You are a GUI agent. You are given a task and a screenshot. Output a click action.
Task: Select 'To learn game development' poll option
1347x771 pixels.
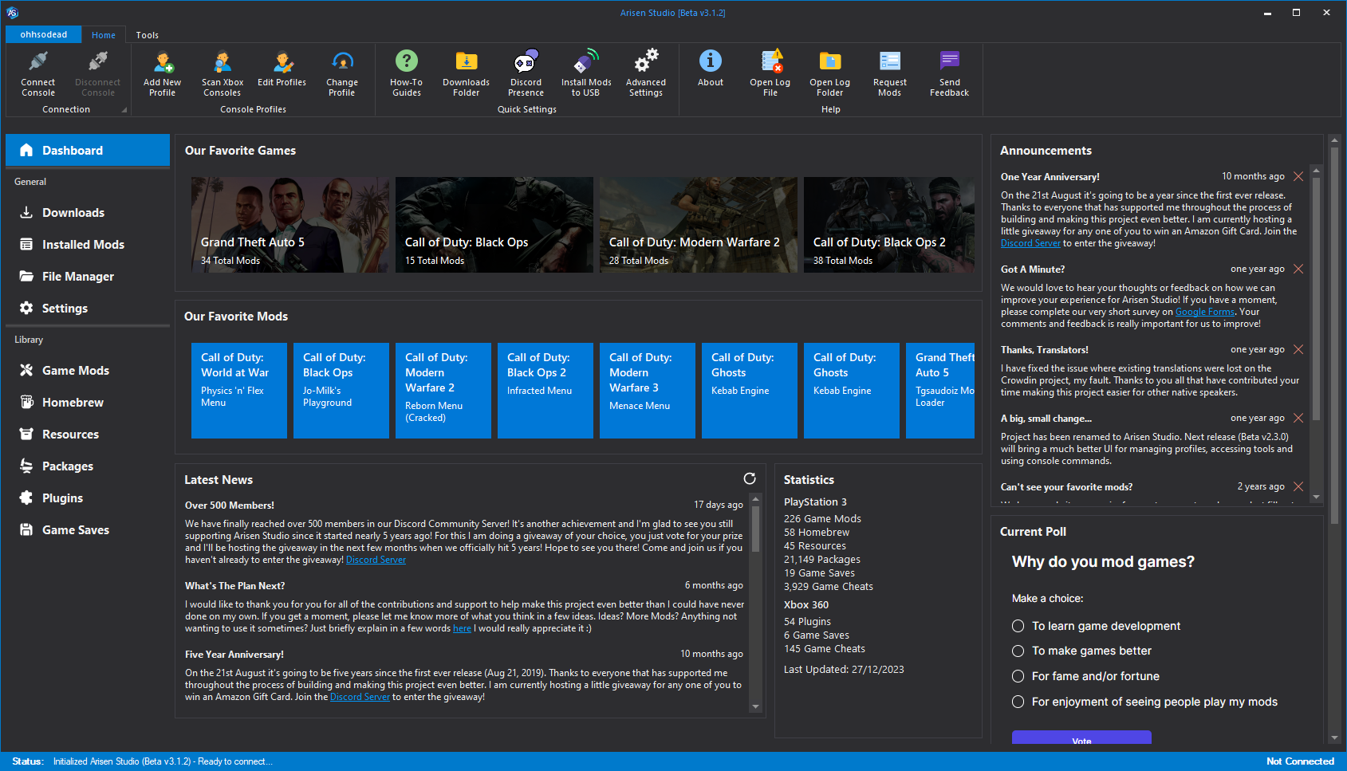[x=1018, y=626]
